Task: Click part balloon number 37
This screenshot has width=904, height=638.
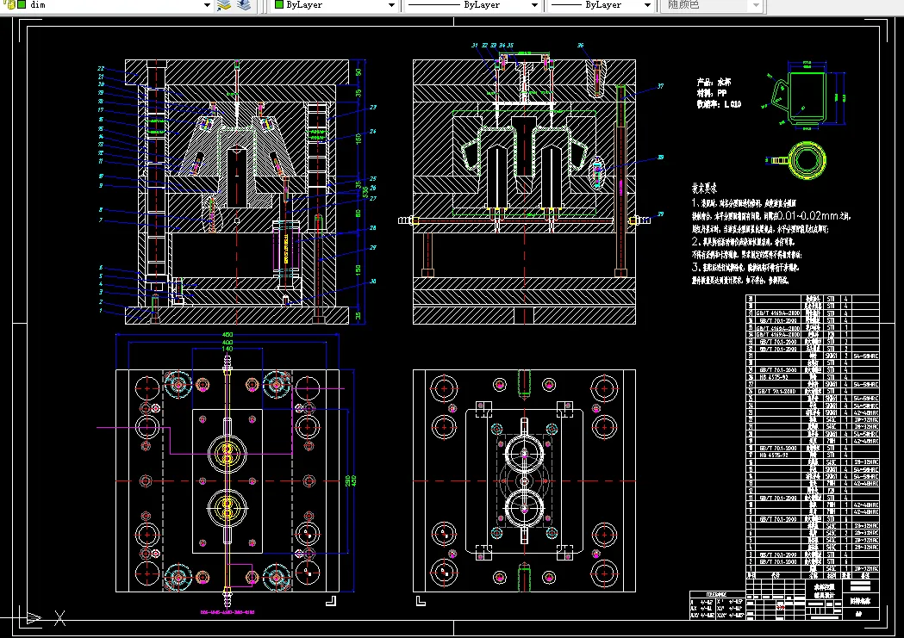Action: [x=660, y=86]
